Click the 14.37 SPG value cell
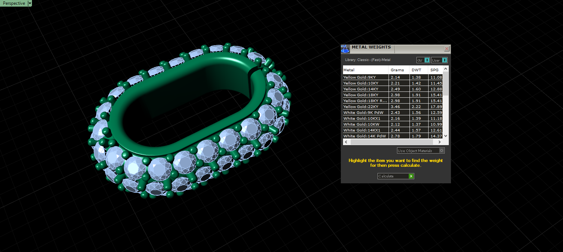 [x=436, y=136]
